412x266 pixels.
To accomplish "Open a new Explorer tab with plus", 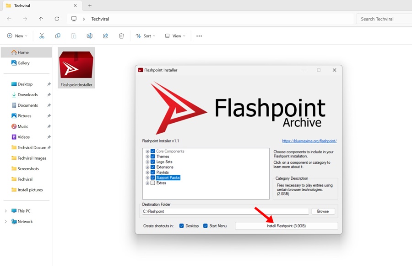I will (x=90, y=5).
